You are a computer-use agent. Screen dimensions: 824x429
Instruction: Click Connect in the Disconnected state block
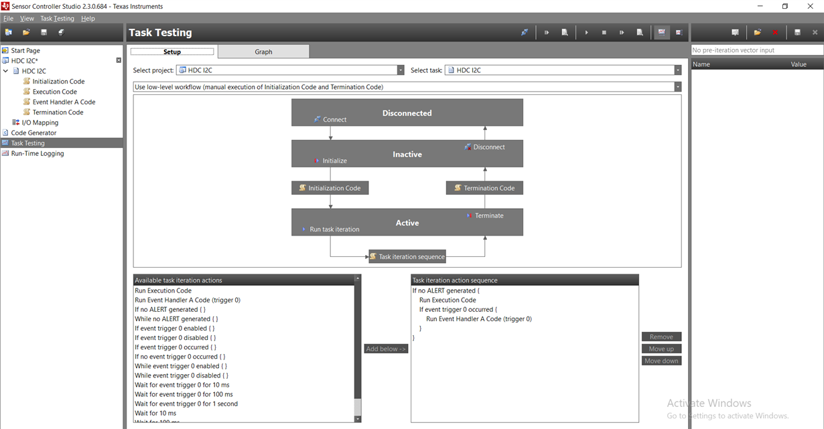pyautogui.click(x=330, y=119)
